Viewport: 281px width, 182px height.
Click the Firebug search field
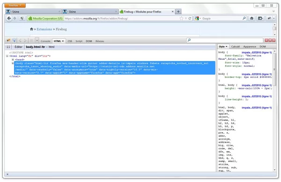click(x=225, y=40)
